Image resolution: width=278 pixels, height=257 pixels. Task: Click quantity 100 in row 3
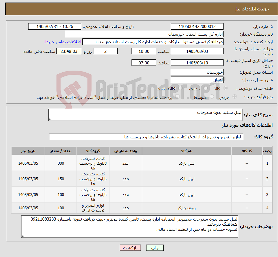tap(61, 195)
